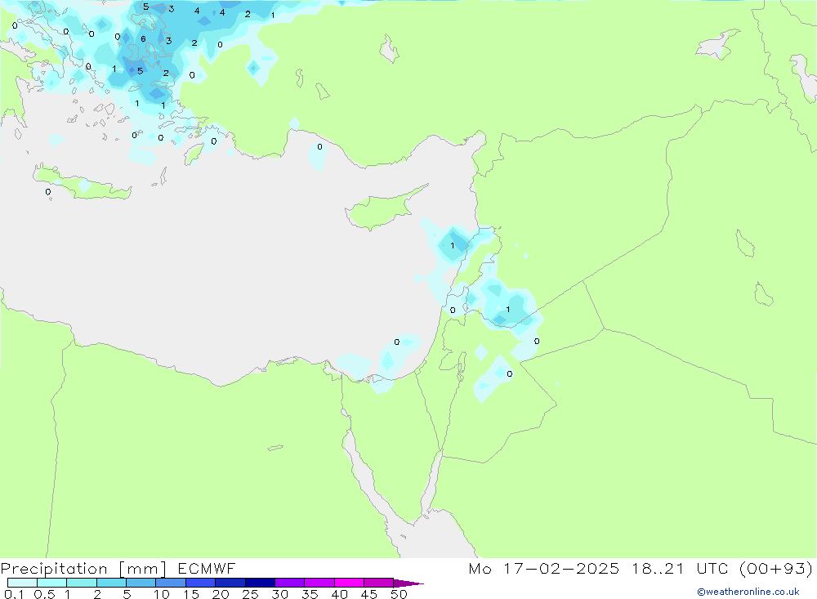The image size is (817, 599).
Task: Click the legend label '25'
Action: (251, 594)
